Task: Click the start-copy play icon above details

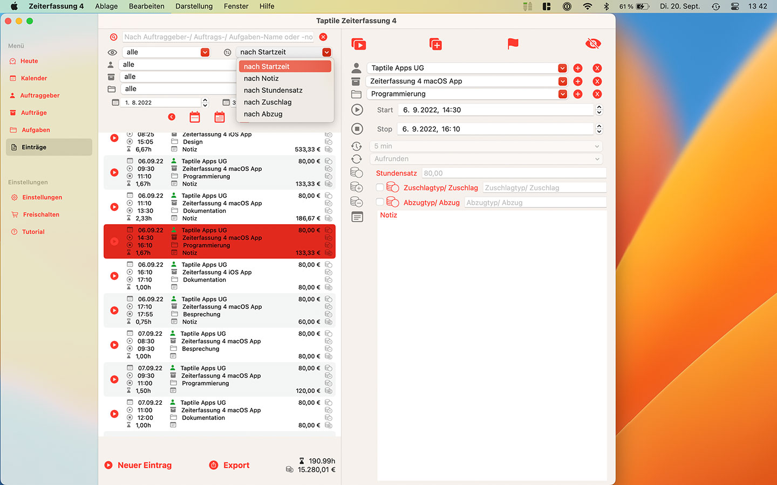Action: (358, 44)
